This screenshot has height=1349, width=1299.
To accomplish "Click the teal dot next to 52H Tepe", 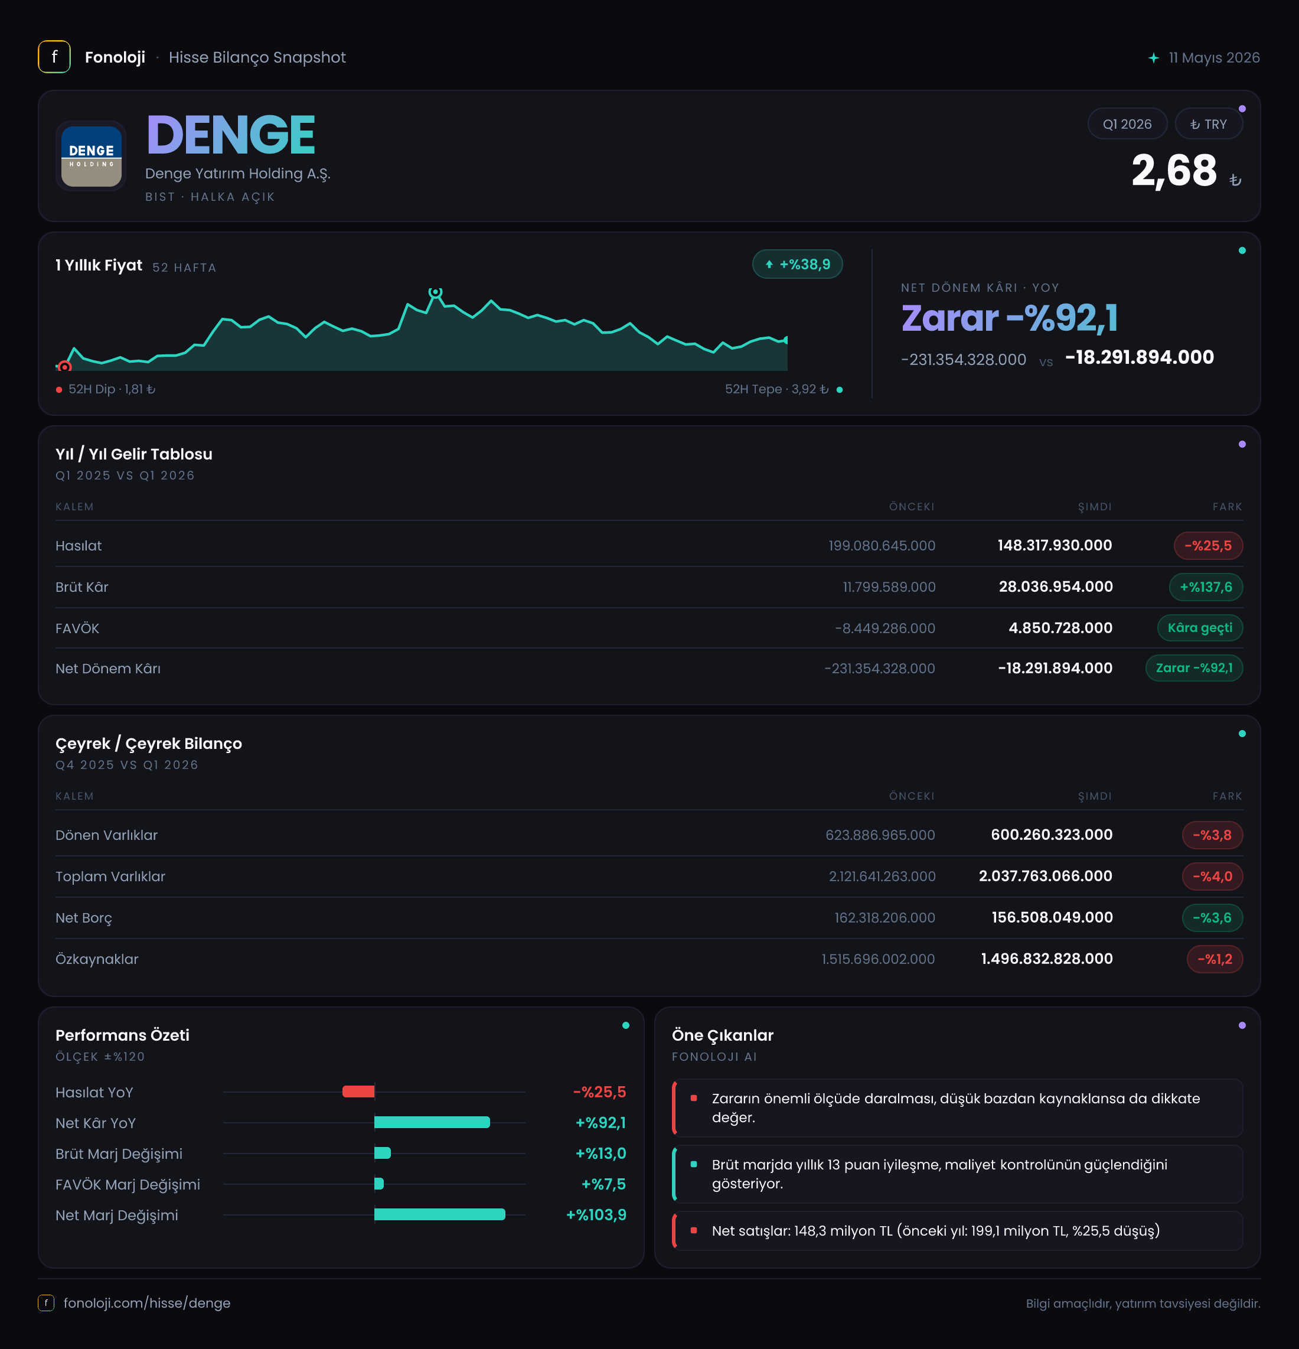I will [x=840, y=390].
